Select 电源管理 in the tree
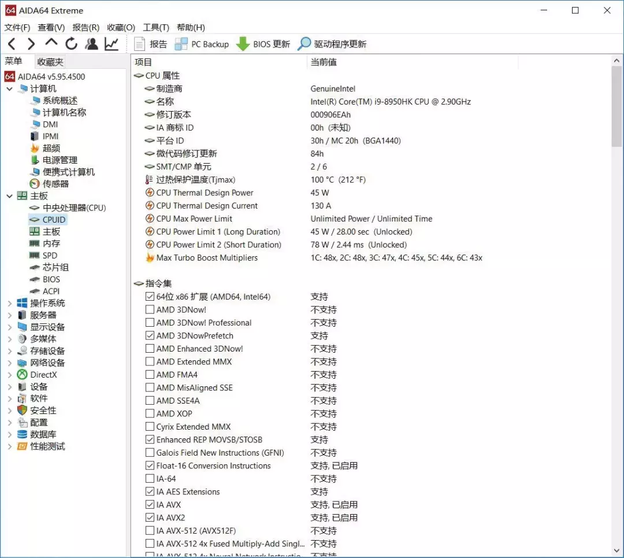The width and height of the screenshot is (624, 558). 60,160
